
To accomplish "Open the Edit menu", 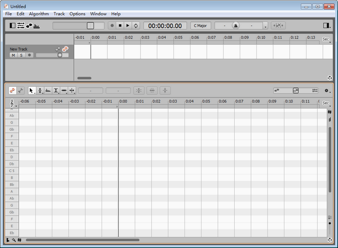I will coord(20,14).
